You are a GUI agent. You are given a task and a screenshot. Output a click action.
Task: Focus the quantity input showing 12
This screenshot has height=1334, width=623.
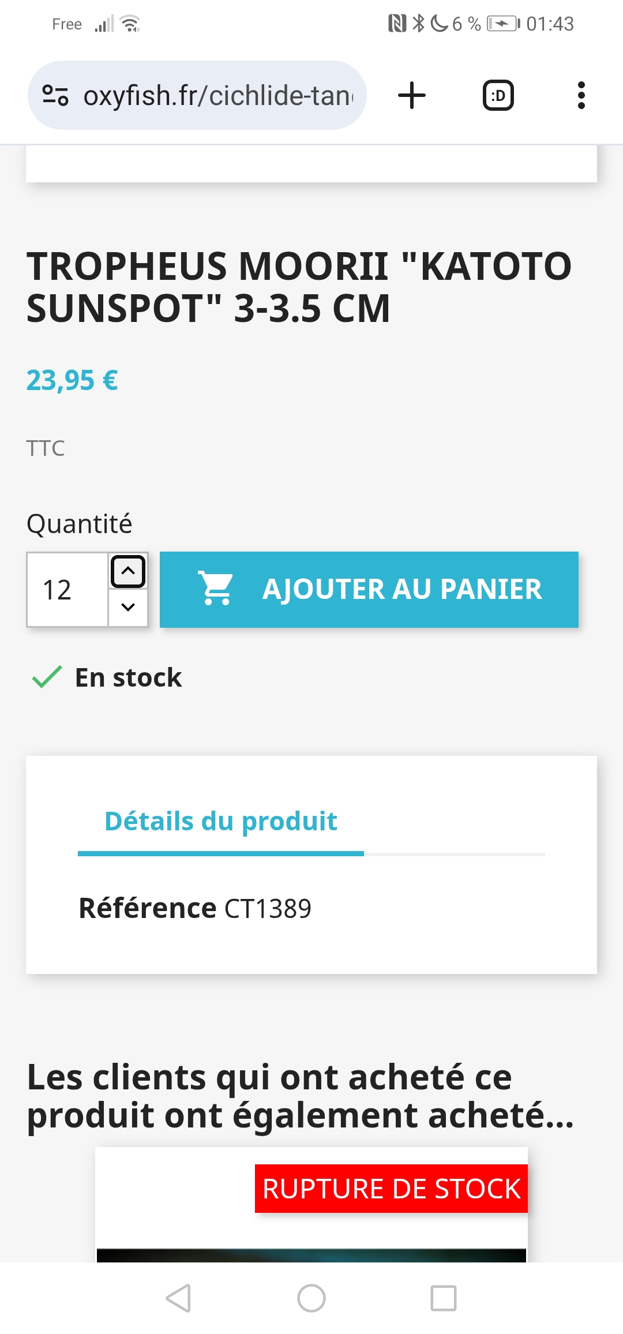tap(67, 589)
